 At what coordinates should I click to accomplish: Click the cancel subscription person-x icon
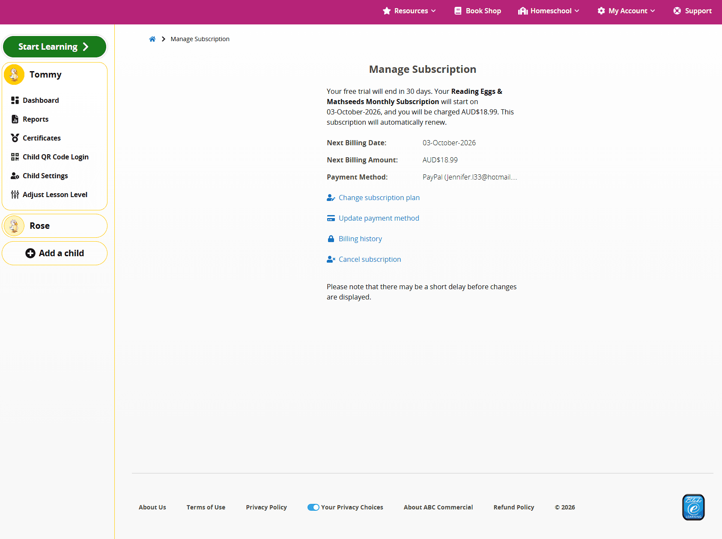pyautogui.click(x=331, y=259)
